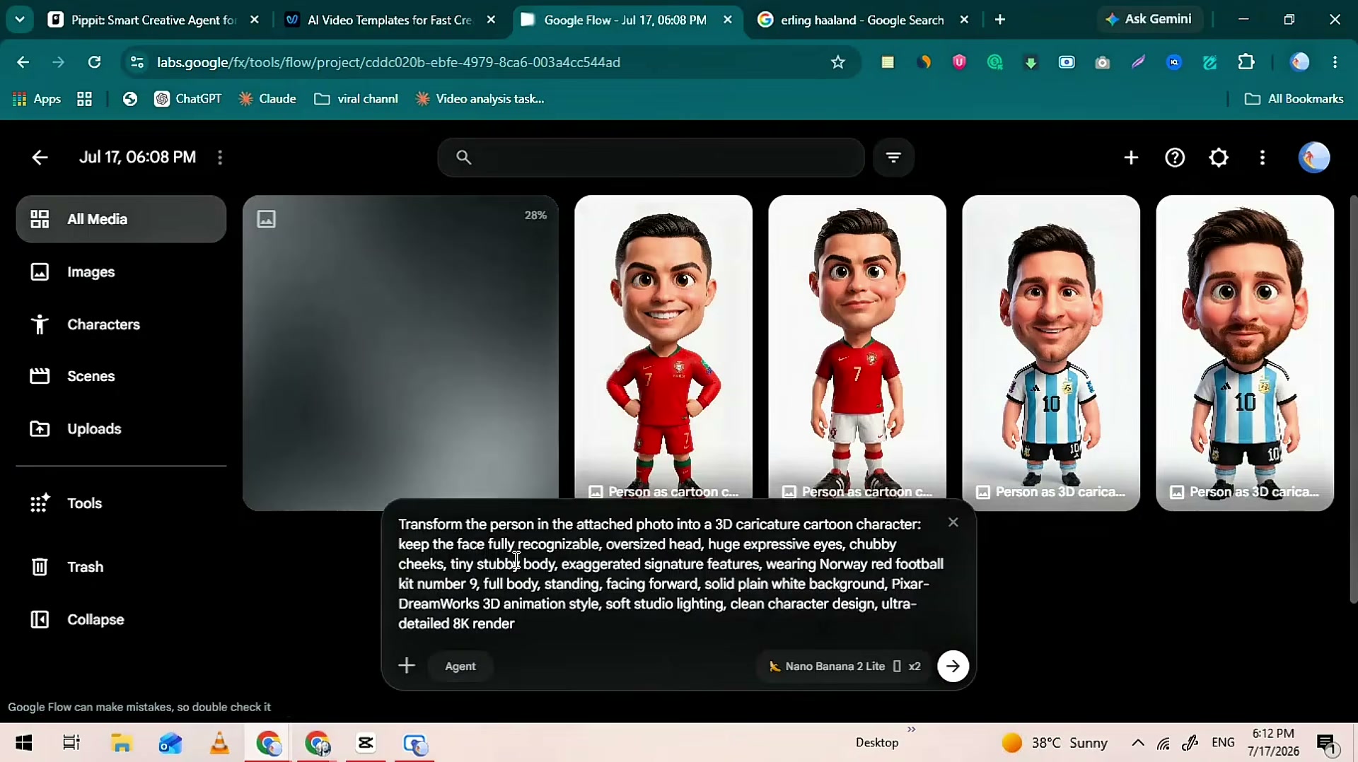Open ChatGPT bookmark
Screen dimensions: 1358x762
point(188,99)
